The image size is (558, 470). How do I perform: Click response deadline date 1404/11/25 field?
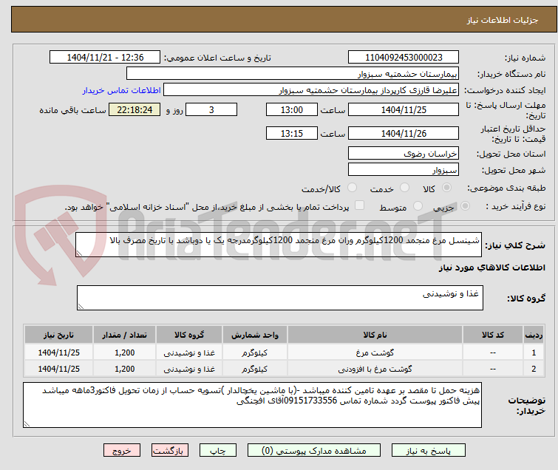tap(404, 109)
